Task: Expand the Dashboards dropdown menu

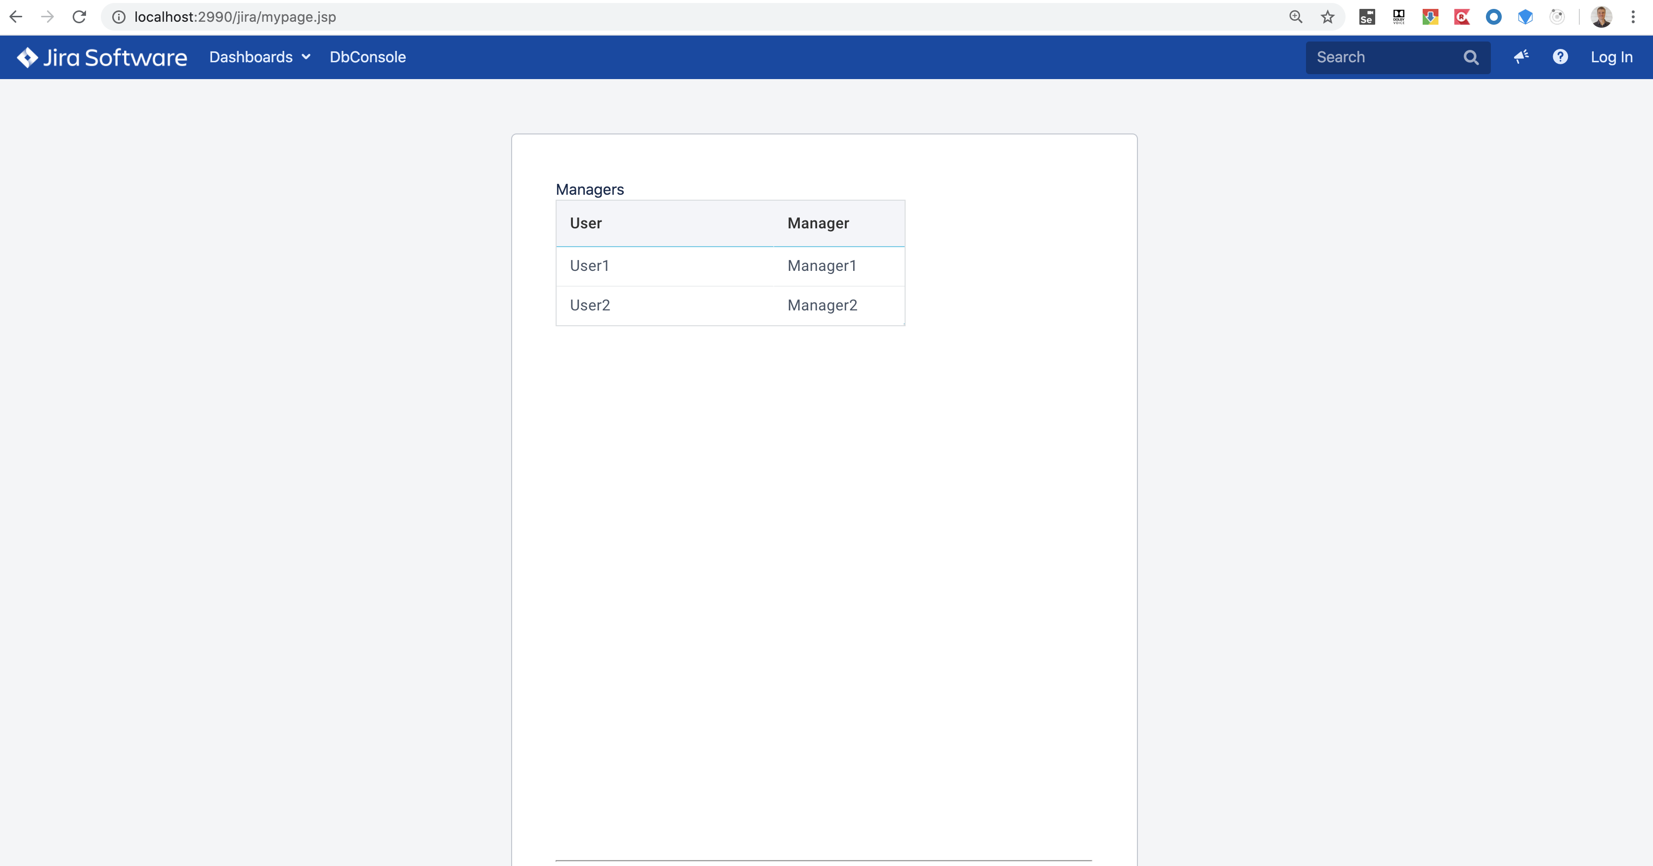Action: click(260, 57)
